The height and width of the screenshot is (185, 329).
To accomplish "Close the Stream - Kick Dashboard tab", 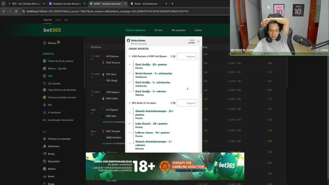I will pos(166,4).
